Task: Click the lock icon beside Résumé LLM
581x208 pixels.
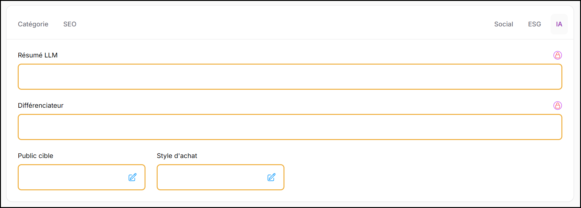Action: (558, 55)
